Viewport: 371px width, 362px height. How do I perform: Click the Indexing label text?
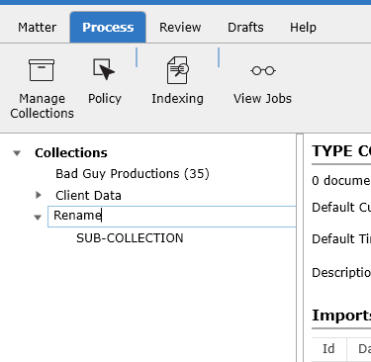point(177,99)
